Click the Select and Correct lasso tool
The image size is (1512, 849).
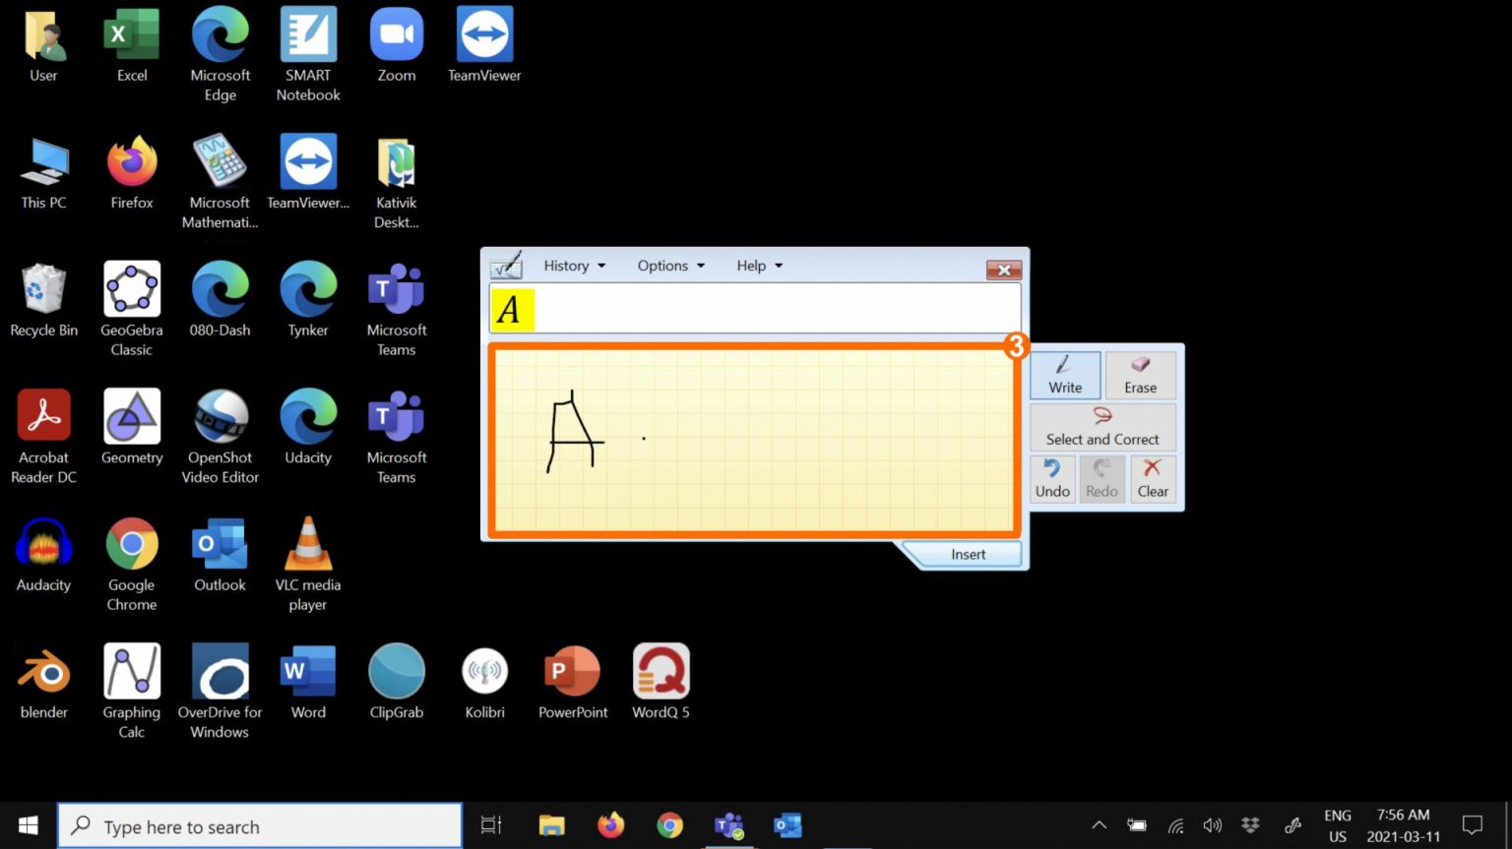(x=1102, y=427)
